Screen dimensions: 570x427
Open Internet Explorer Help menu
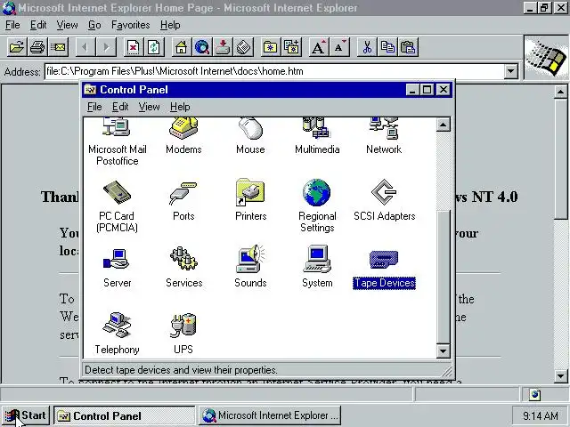pos(170,25)
